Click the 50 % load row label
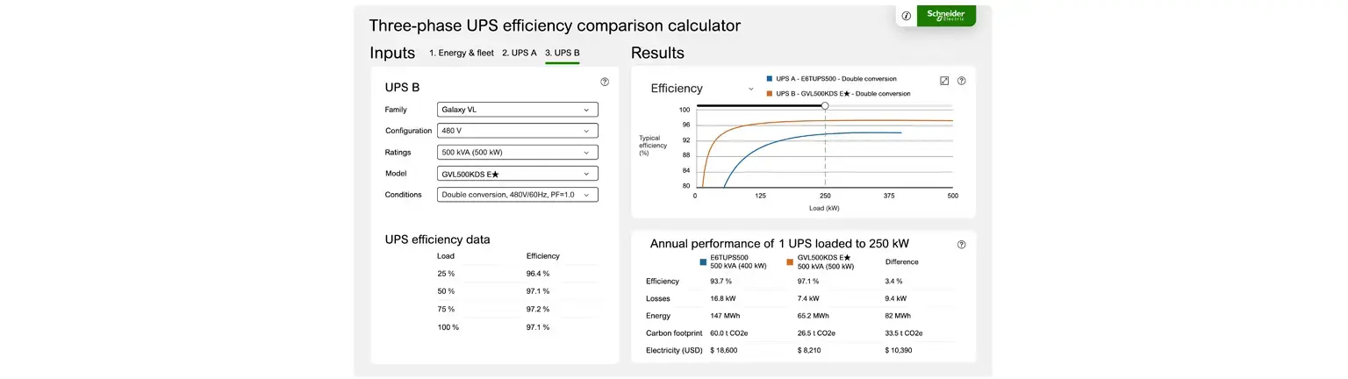The image size is (1348, 379). [446, 291]
